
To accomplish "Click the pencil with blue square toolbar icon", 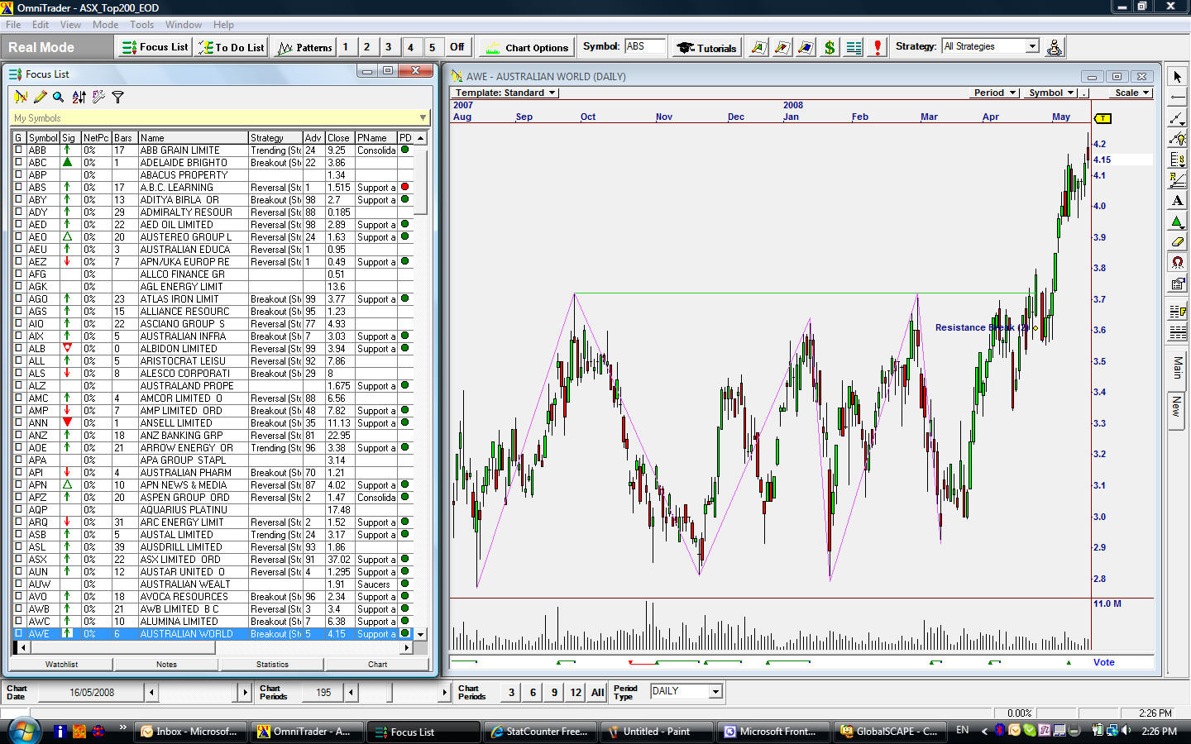I will [x=806, y=47].
